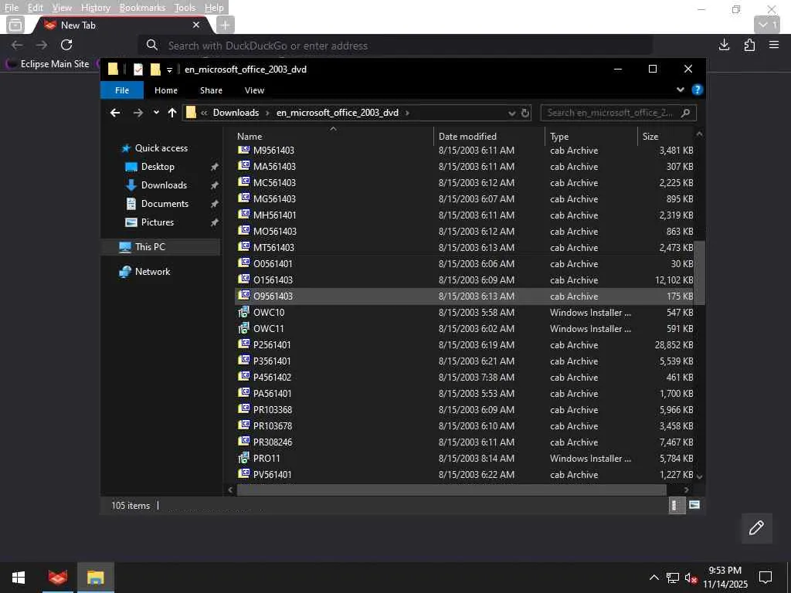791x593 pixels.
Task: Show hidden tray icons chevron
Action: (654, 578)
